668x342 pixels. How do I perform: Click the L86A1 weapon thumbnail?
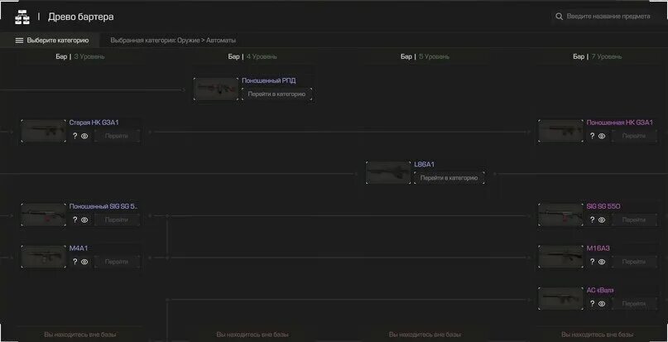[x=388, y=173]
